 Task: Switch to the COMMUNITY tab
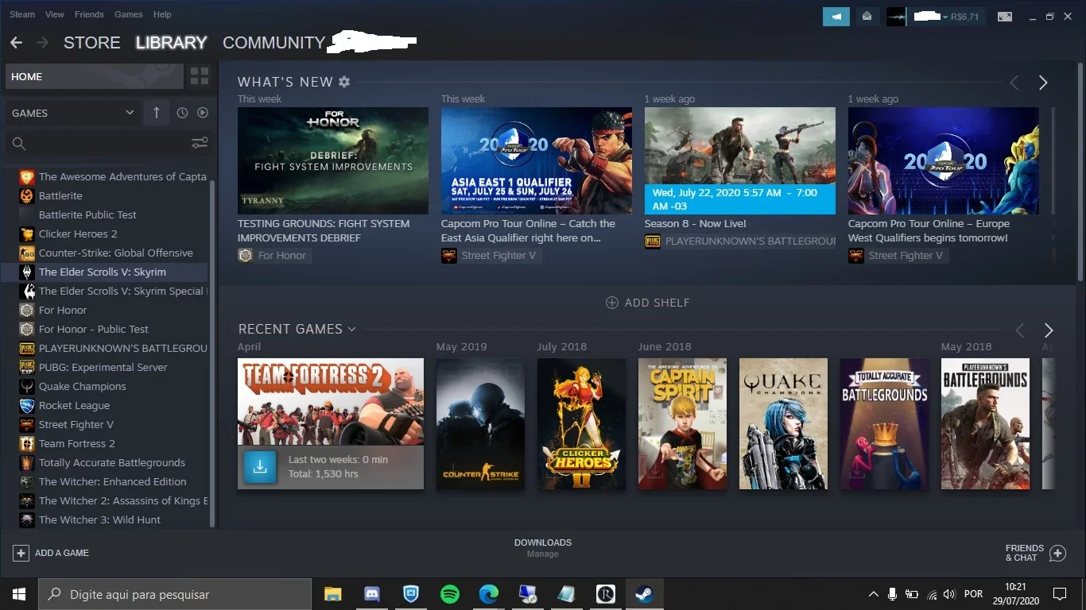click(273, 43)
